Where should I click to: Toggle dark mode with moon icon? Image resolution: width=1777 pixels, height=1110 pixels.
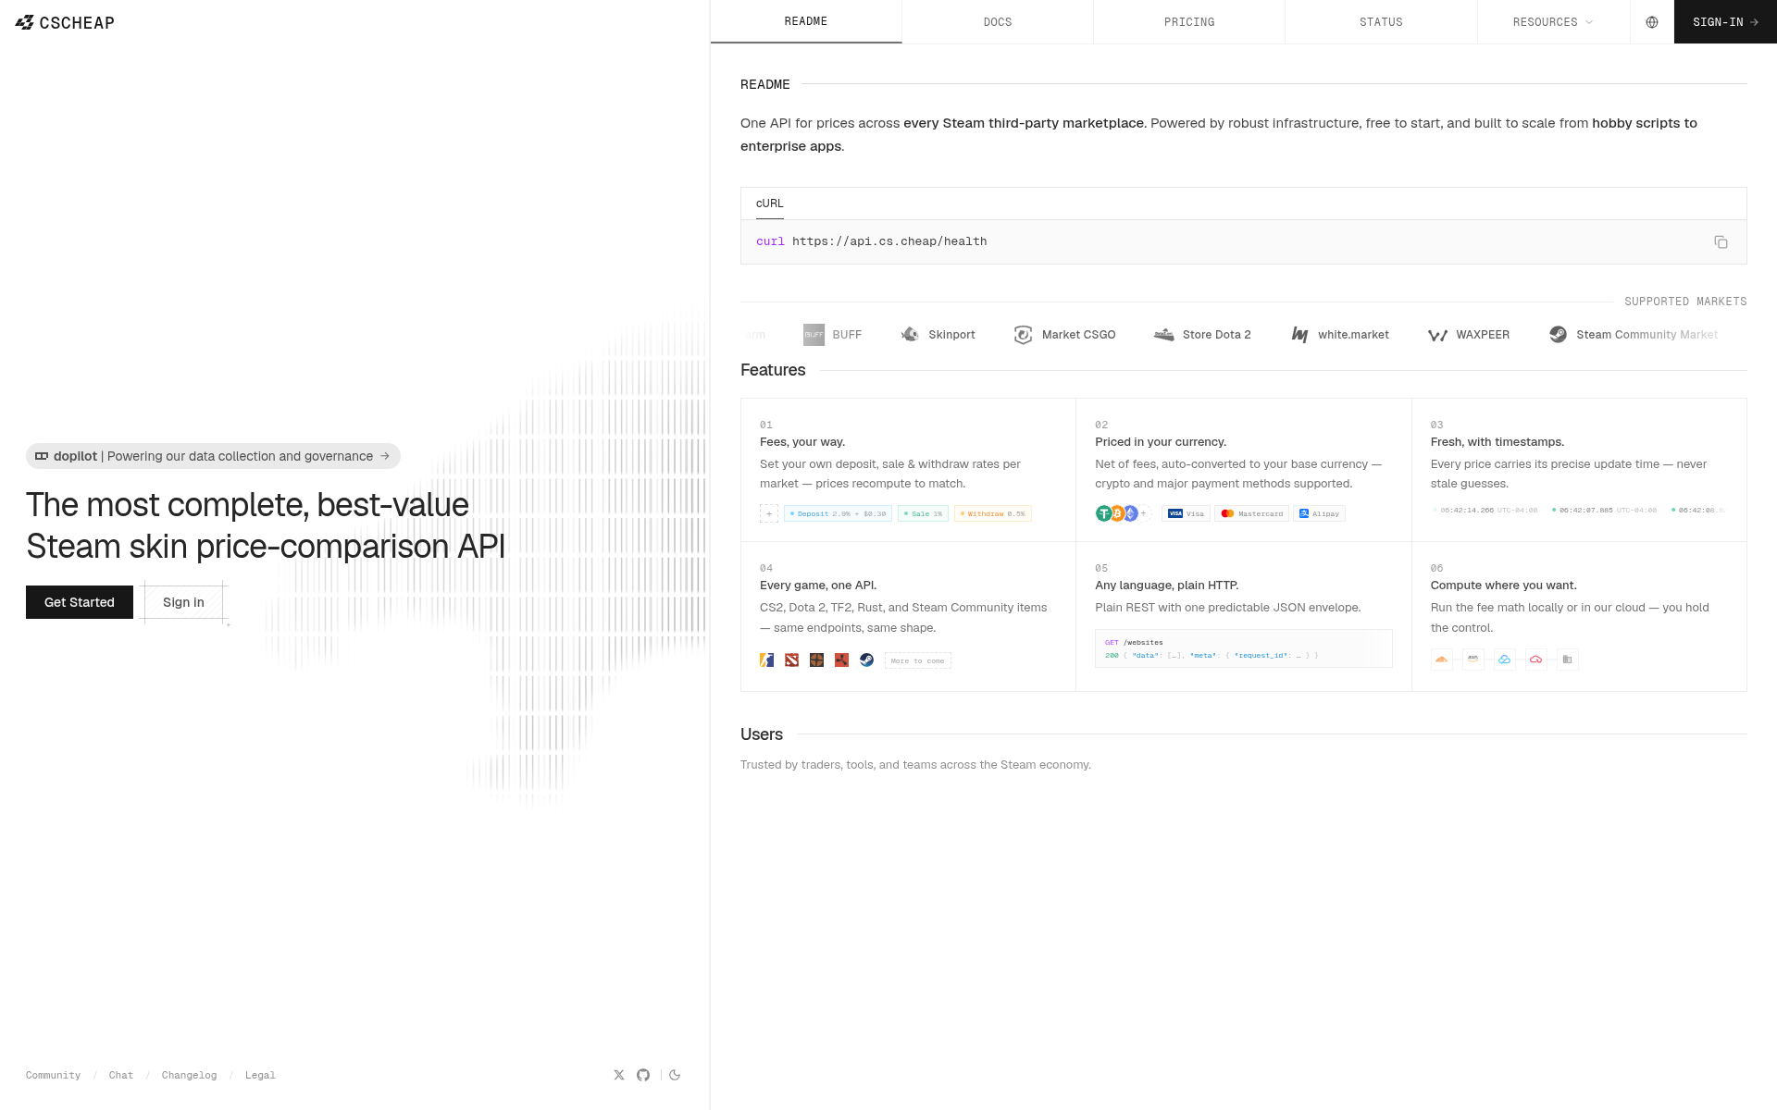point(675,1075)
